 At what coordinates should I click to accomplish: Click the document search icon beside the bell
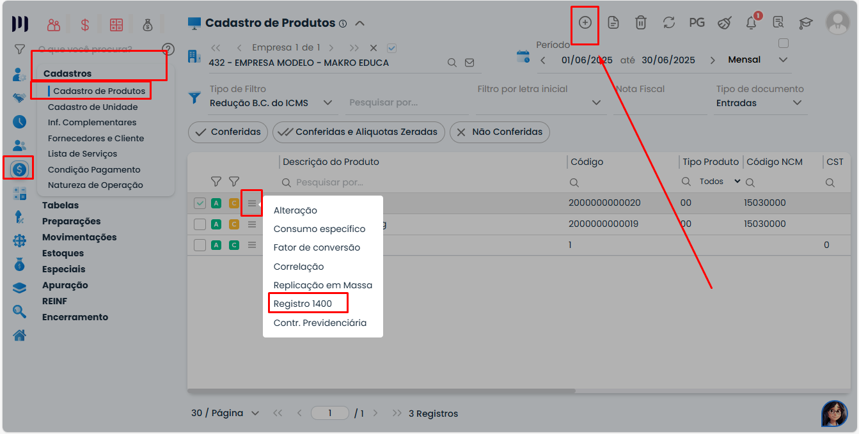click(778, 23)
